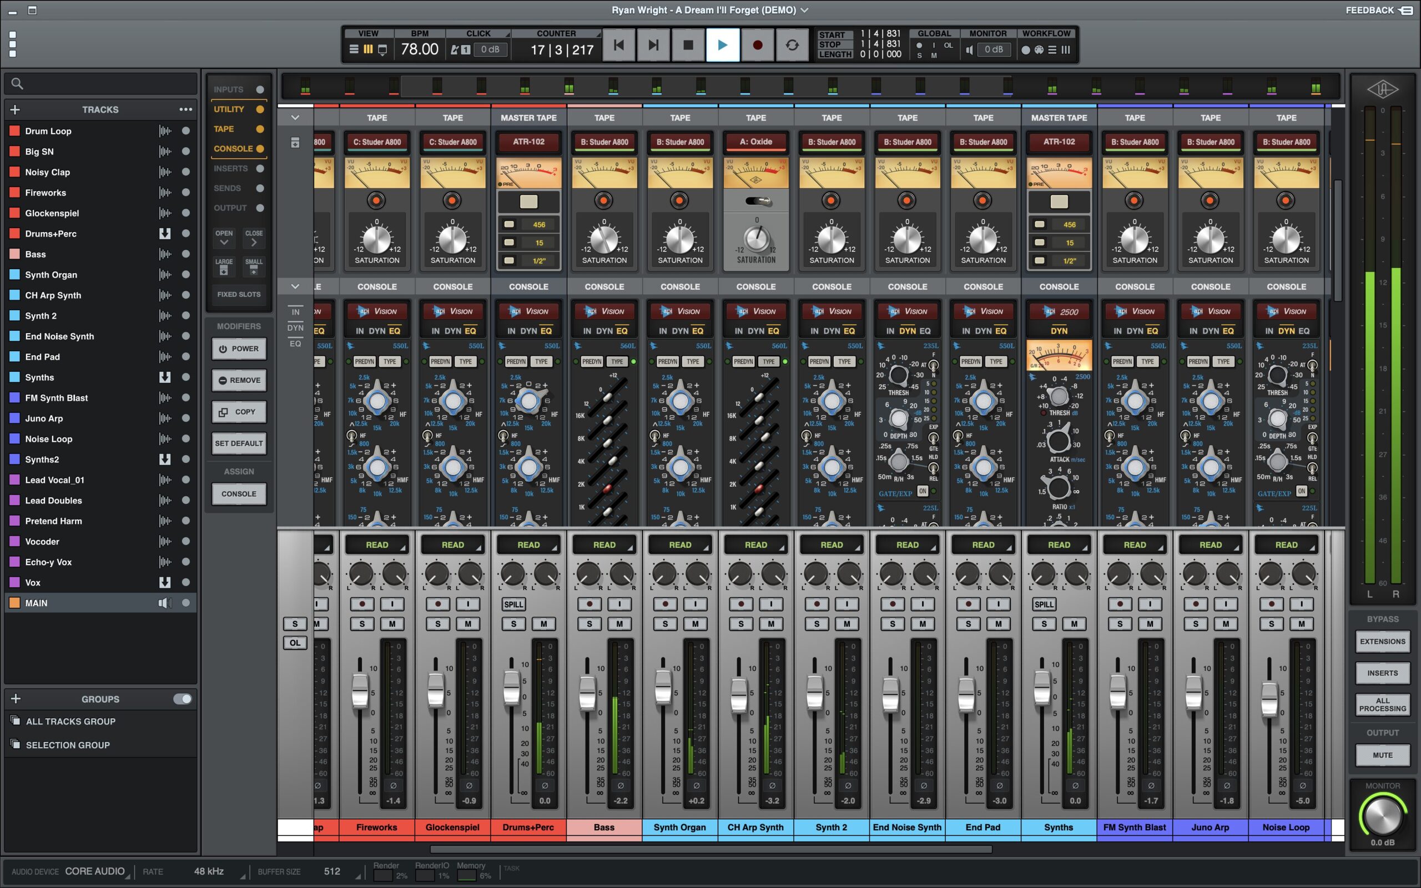Screen dimensions: 1421x888
Task: Click the return-to-start transport button
Action: point(618,45)
